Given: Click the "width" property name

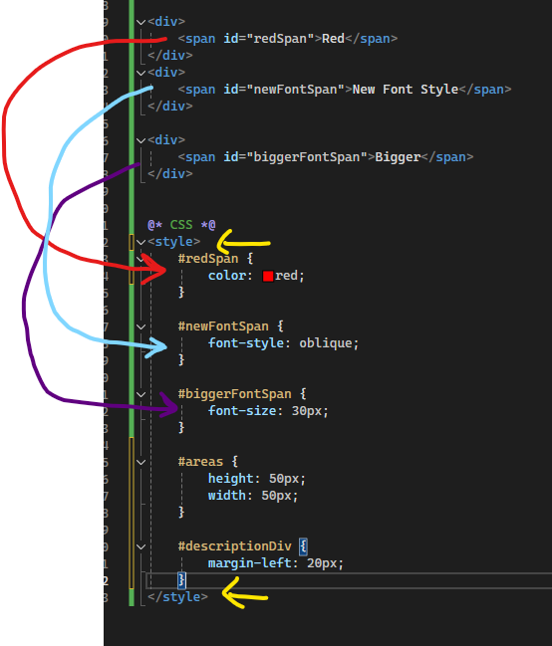Looking at the screenshot, I should coord(227,496).
